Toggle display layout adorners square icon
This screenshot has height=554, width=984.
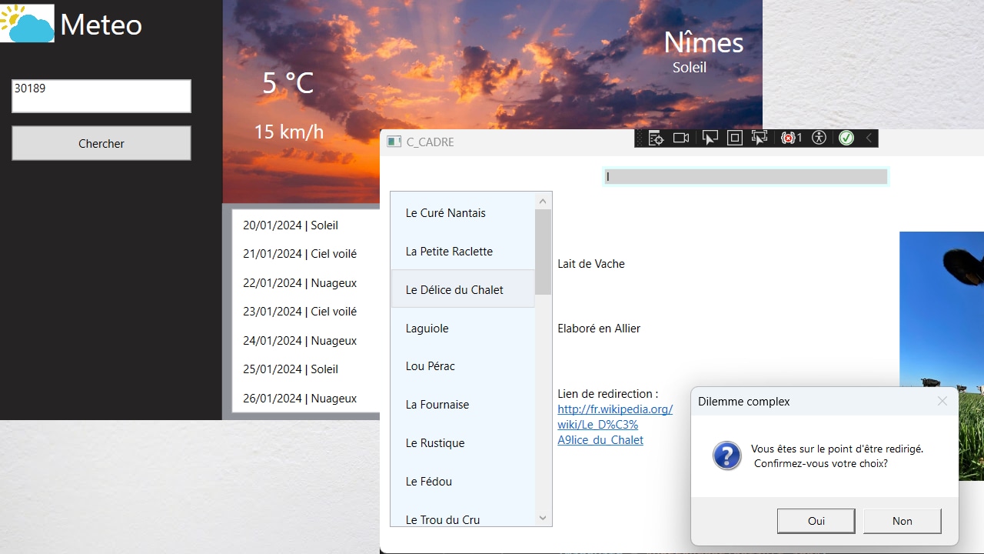734,138
